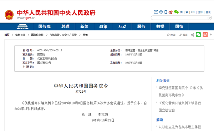The width and height of the screenshot is (214, 131).
Task: Go to 市场监管、安全生产监管 breadcrumb
Action: pyautogui.click(x=63, y=35)
